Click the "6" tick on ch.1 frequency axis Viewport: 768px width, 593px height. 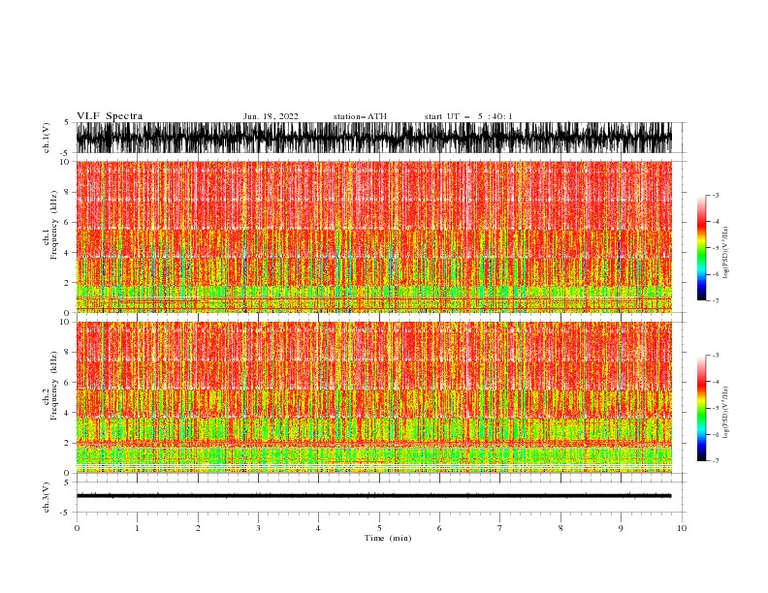click(x=67, y=222)
